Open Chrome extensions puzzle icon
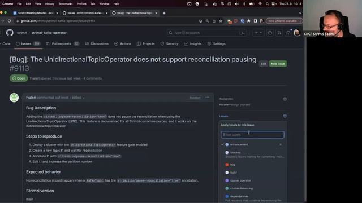Viewport: 362px width, 203px height. click(249, 21)
